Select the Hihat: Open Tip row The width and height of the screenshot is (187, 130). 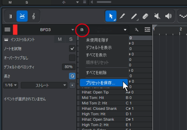click(x=114, y=92)
